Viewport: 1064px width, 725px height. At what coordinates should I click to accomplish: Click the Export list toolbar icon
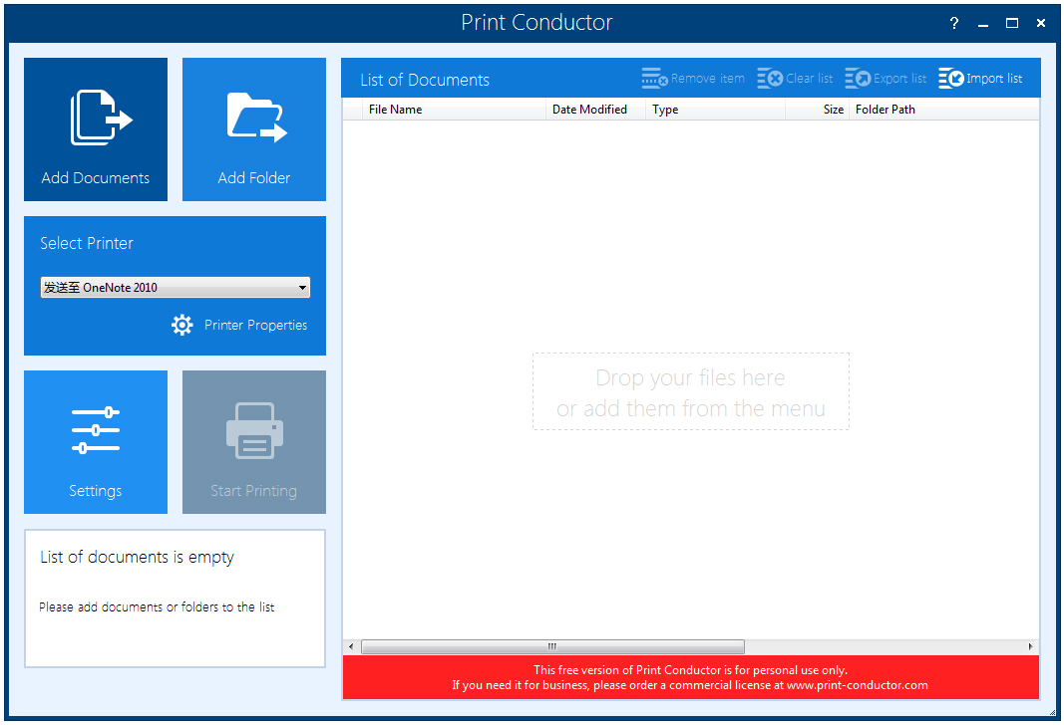point(859,78)
